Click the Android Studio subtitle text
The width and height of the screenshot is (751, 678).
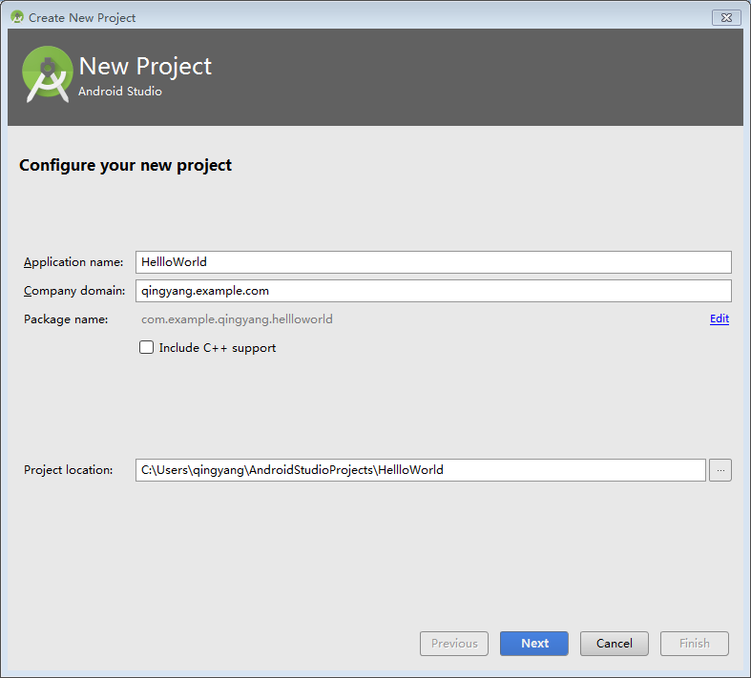120,91
